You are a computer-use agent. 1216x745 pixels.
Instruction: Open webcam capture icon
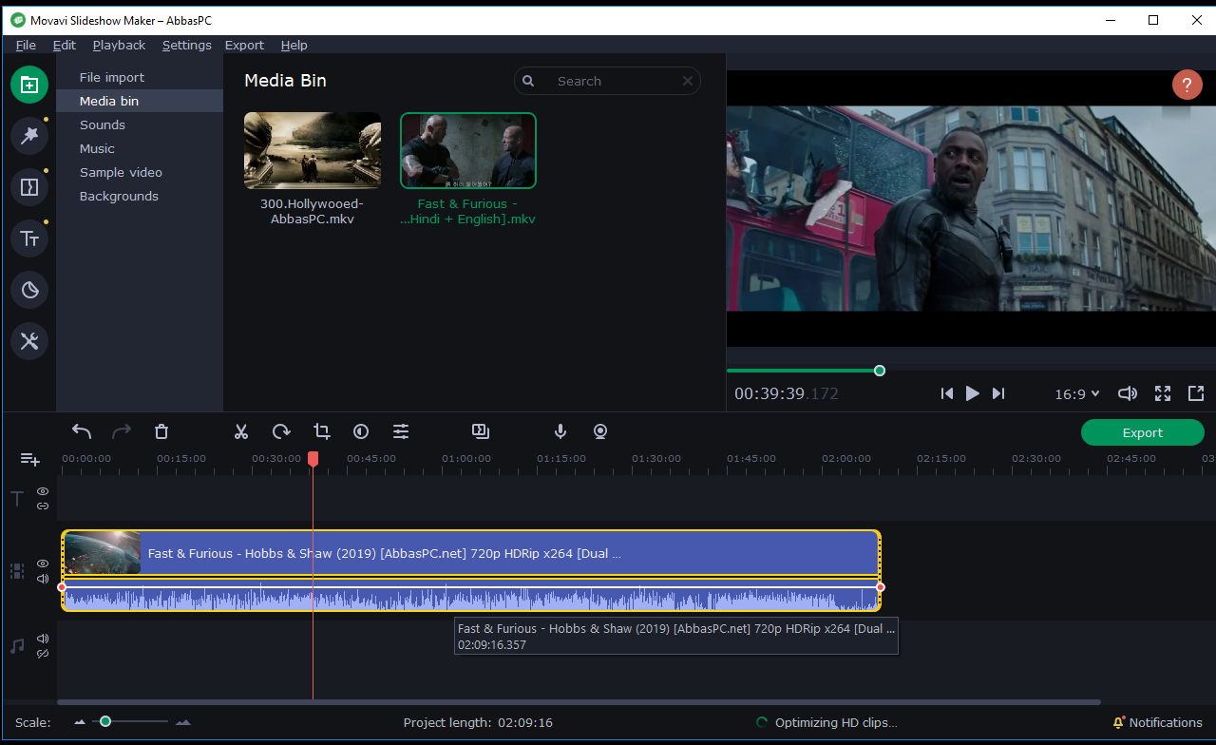point(600,431)
